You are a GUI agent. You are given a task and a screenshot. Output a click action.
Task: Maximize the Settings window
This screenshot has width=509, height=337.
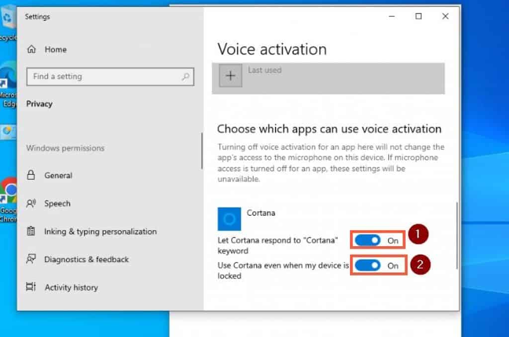[x=419, y=16]
